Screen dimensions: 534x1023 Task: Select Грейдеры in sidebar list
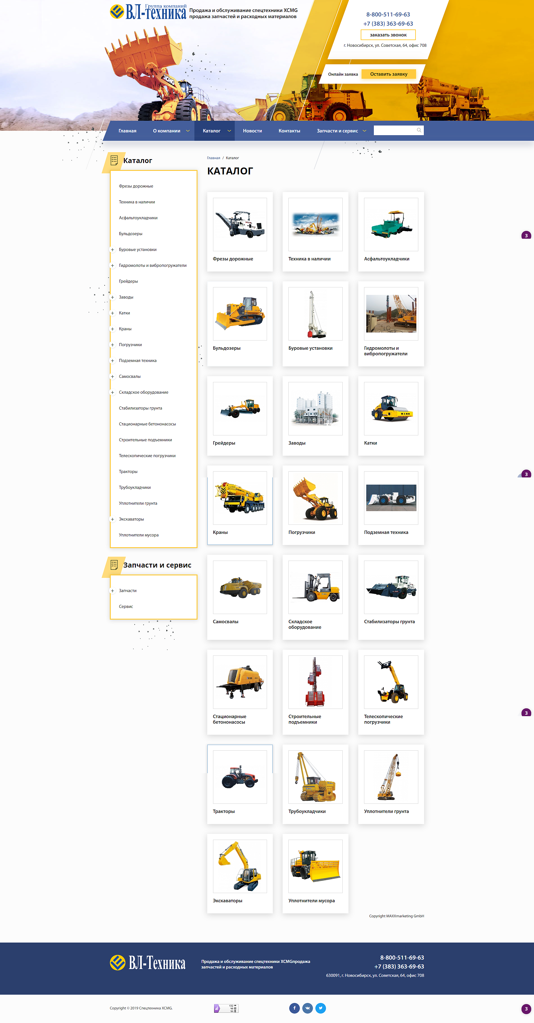coord(128,282)
